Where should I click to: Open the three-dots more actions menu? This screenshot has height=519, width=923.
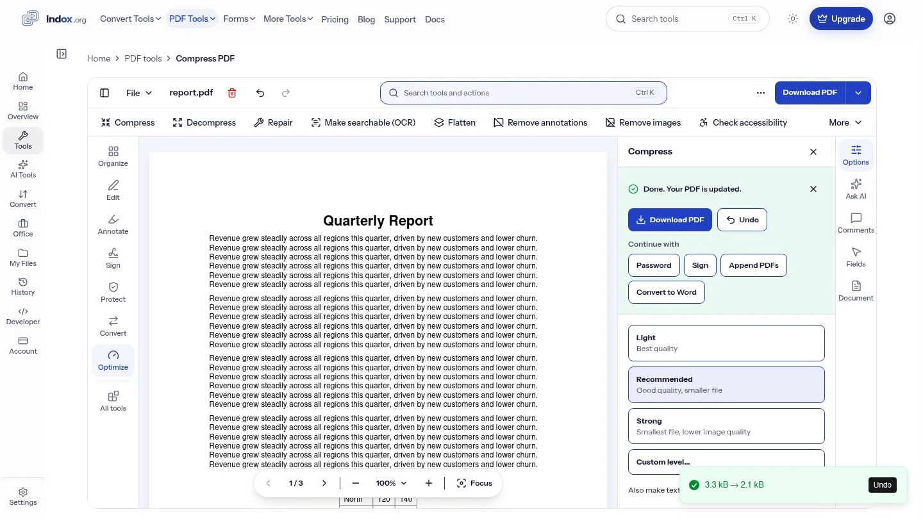(761, 93)
